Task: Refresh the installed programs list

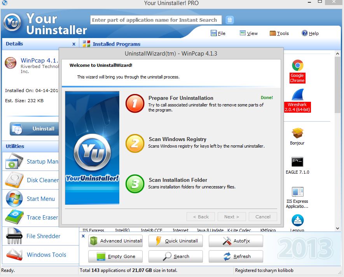Action: pyautogui.click(x=236, y=256)
